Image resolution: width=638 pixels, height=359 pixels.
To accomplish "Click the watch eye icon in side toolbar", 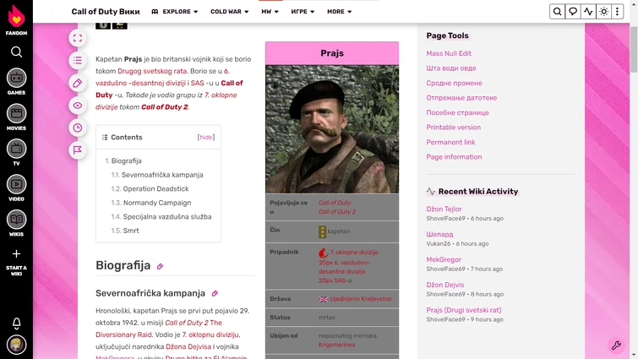I will point(77,106).
